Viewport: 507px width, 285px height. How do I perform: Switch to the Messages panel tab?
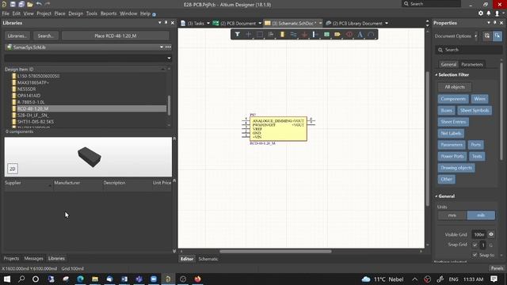[x=33, y=259]
